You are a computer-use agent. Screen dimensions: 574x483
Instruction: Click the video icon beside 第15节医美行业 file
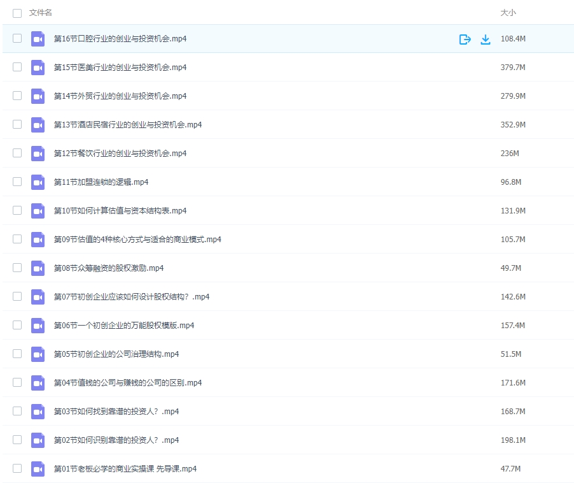38,67
